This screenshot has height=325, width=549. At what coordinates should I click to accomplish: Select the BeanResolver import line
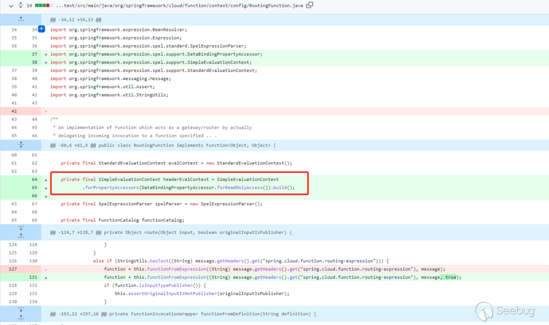point(118,30)
